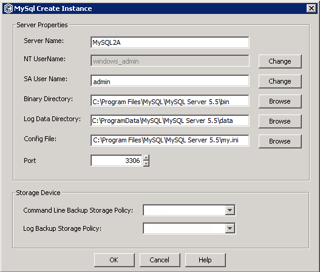Click the Server Name input field
The height and width of the screenshot is (272, 320).
(170, 42)
